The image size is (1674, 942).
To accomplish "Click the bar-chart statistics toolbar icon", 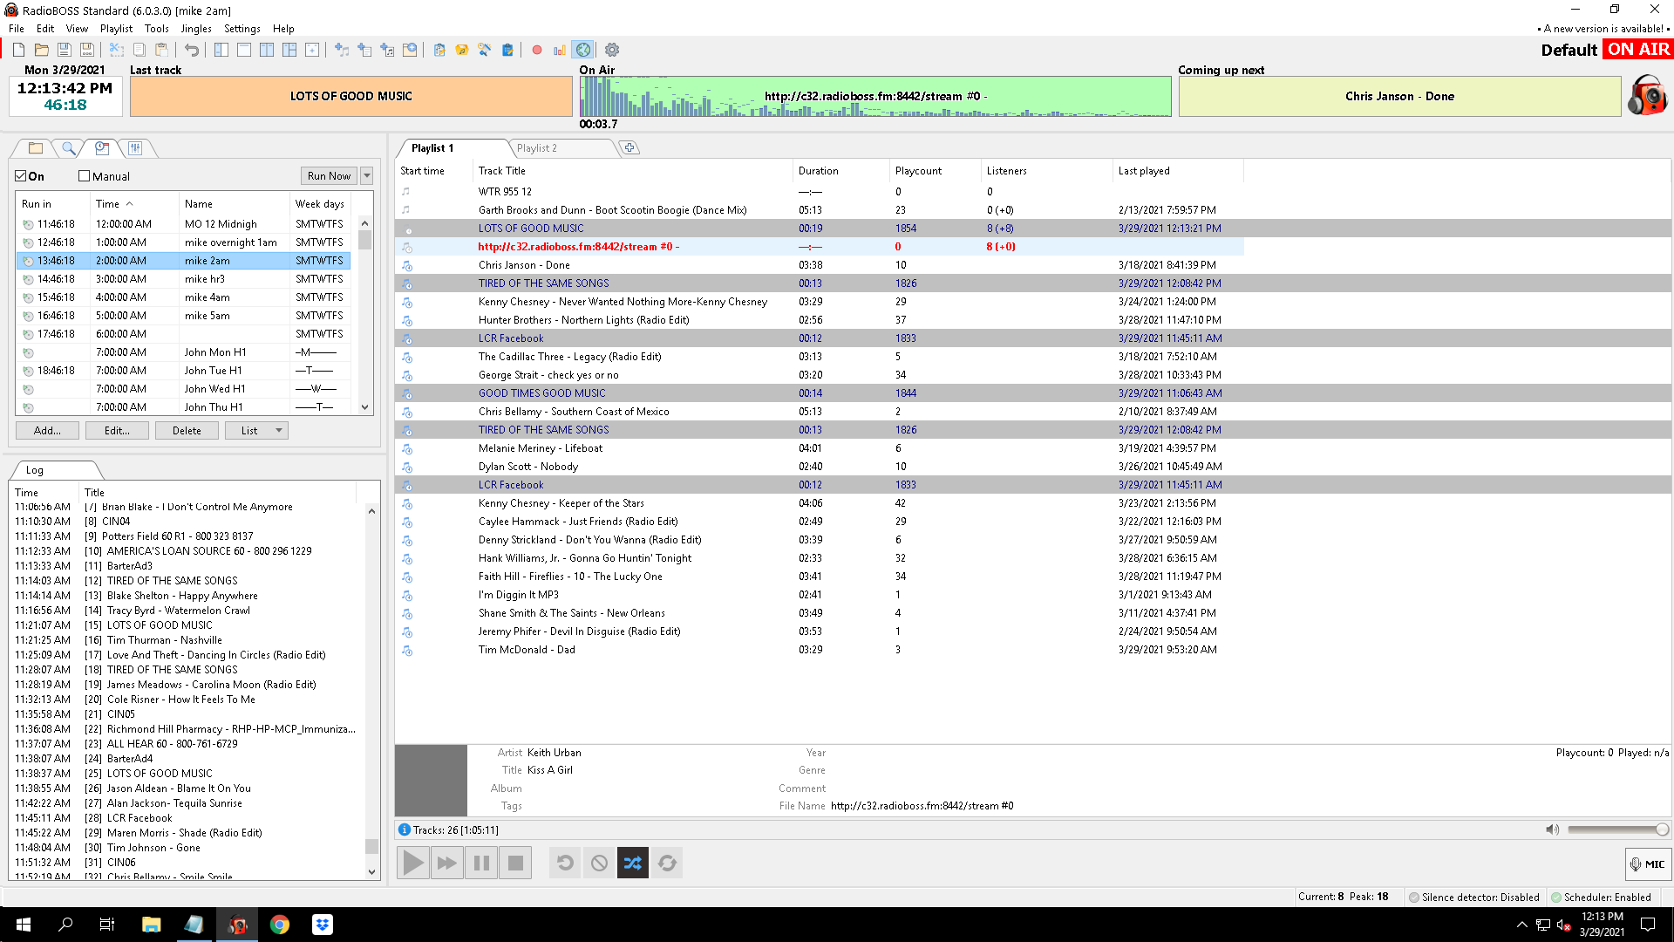I will pos(560,50).
